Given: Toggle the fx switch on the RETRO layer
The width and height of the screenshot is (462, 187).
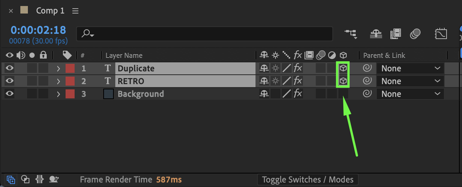Looking at the screenshot, I should 298,81.
